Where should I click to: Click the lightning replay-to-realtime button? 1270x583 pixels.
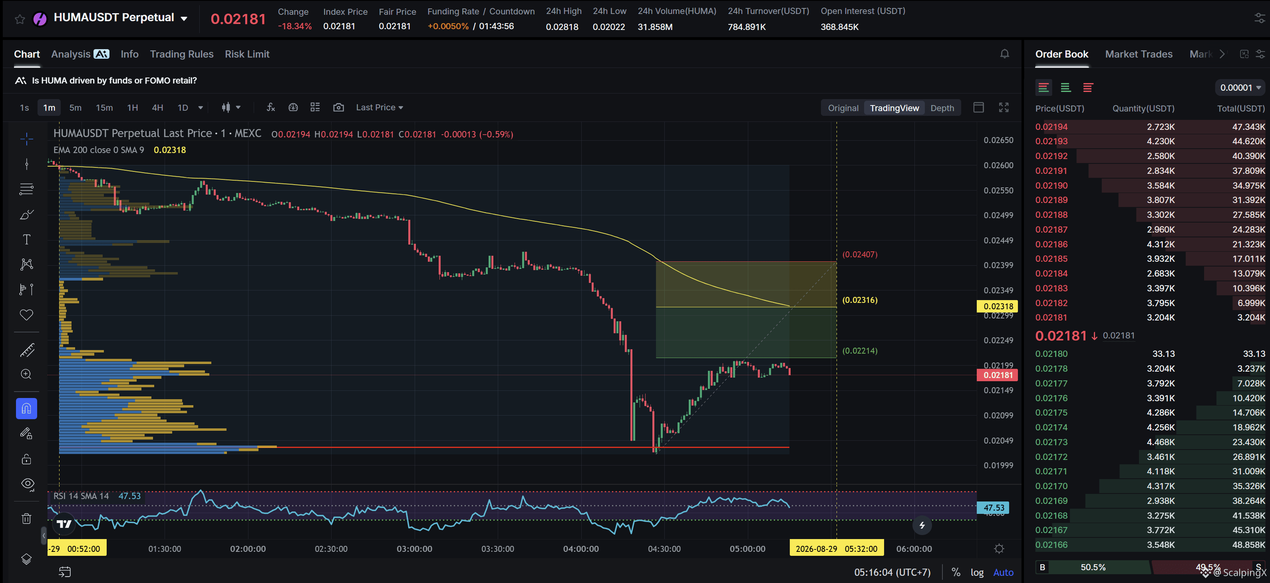pyautogui.click(x=922, y=525)
